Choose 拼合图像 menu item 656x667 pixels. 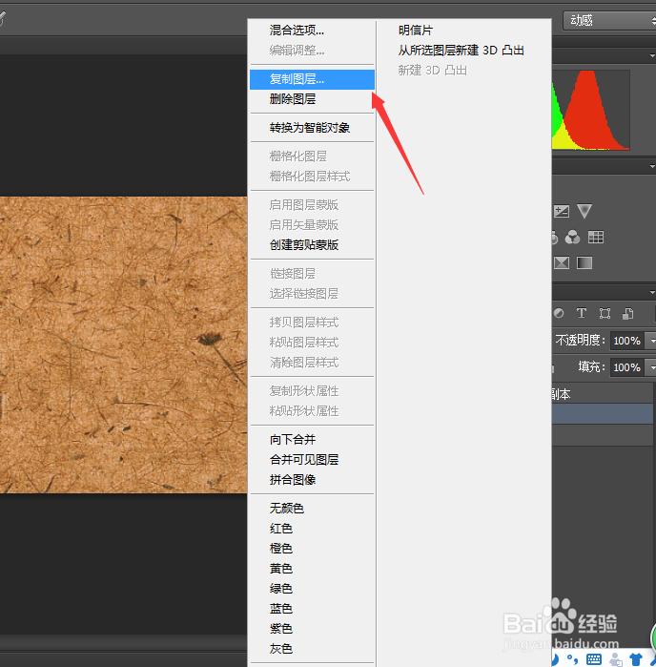[x=312, y=480]
